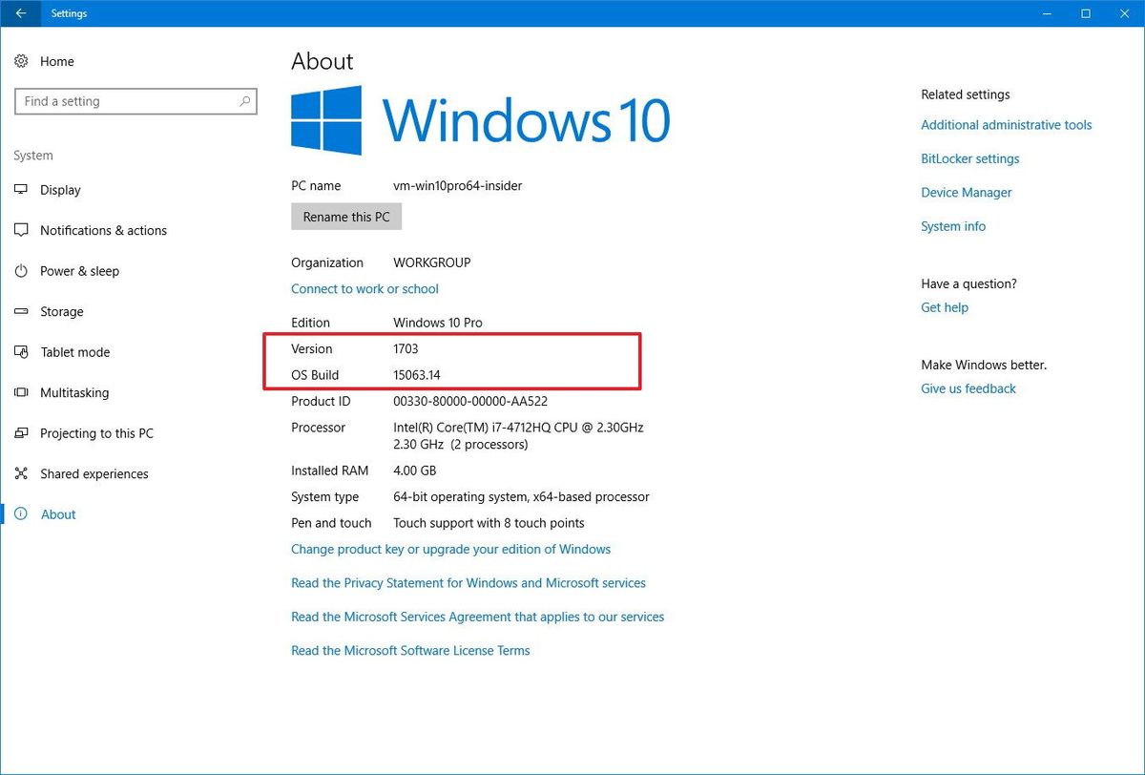1145x775 pixels.
Task: Click the Find a setting search box
Action: click(x=135, y=101)
